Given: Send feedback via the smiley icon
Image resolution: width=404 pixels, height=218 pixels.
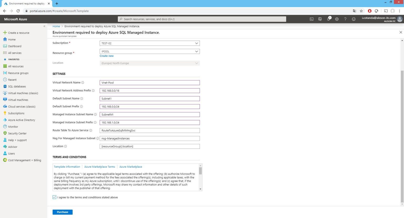Looking at the screenshot, I should pos(354,19).
